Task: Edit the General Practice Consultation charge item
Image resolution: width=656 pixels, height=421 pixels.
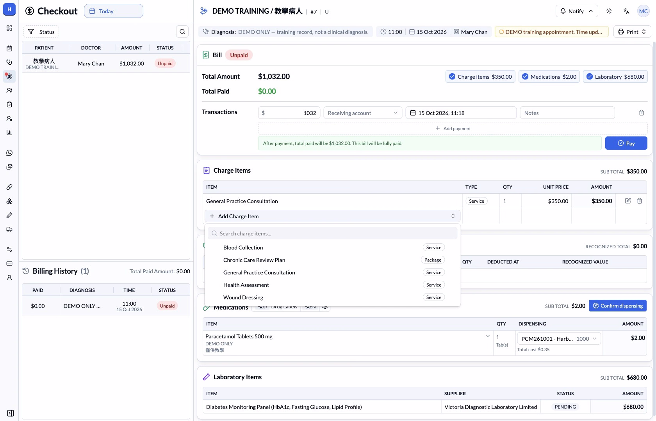Action: 628,201
